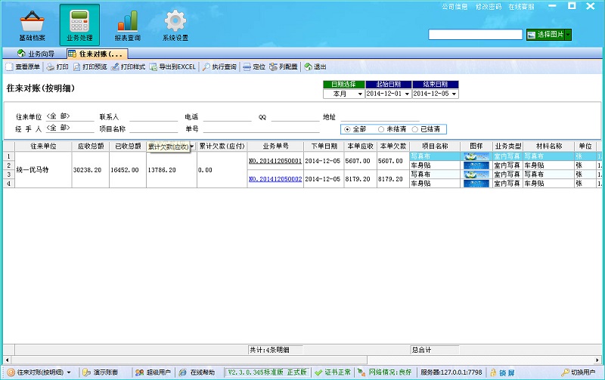Open the start date 2014-12-01 dropdown

point(407,94)
